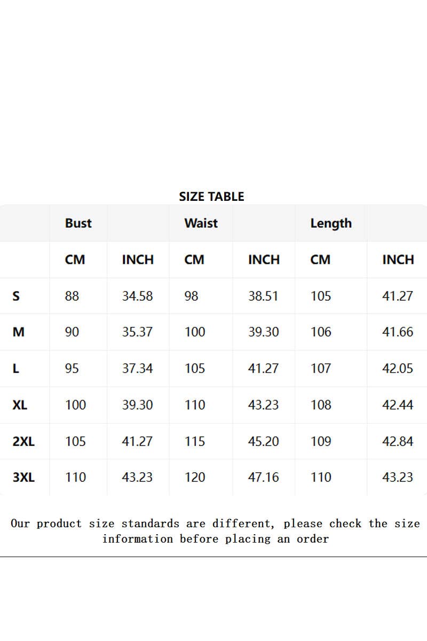Click the 34.58 inch bust cell

coord(137,296)
